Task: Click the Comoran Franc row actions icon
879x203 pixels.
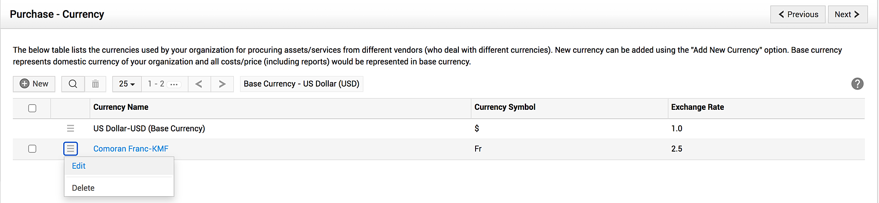Action: pos(70,149)
